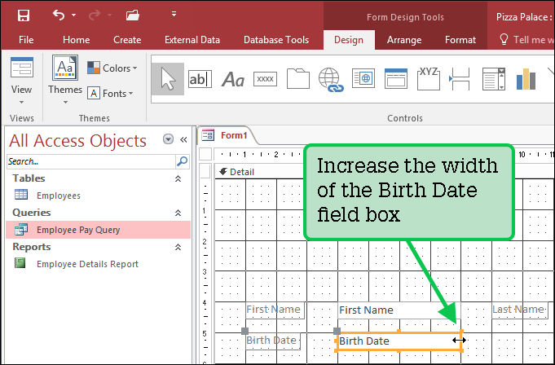Select the Web Browser control

click(363, 78)
